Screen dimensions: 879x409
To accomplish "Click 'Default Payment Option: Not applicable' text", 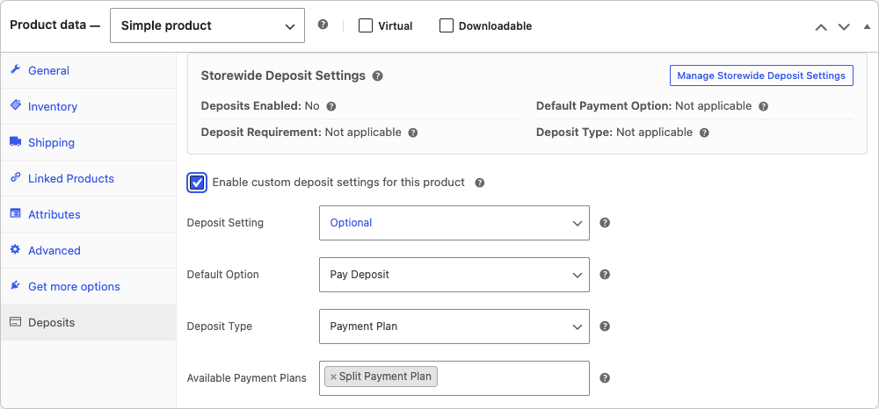I will tap(643, 106).
